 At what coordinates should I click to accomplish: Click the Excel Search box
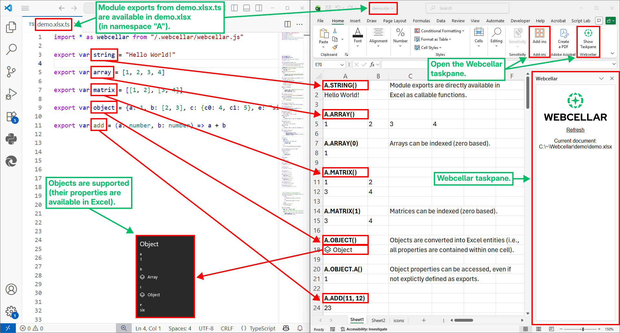pos(468,8)
